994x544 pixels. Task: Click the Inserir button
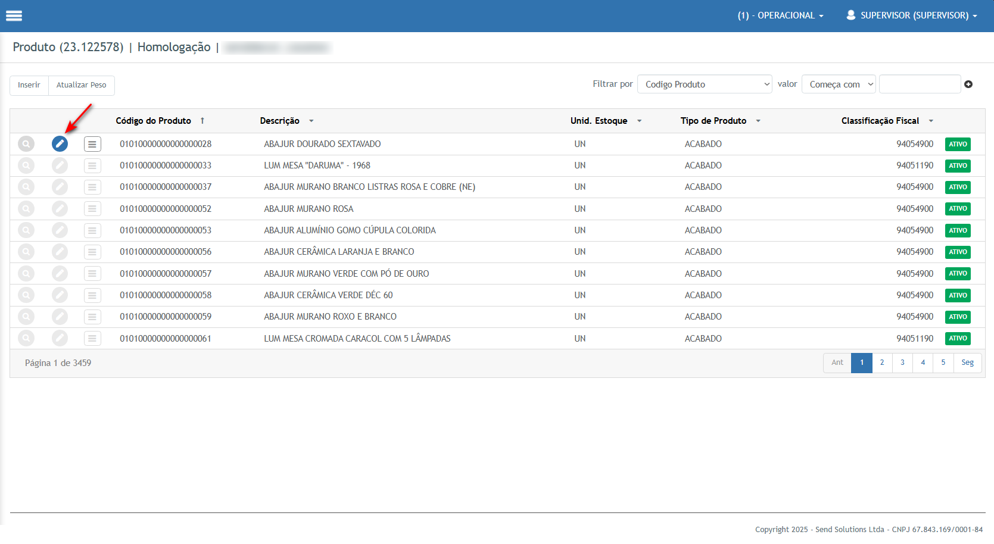[x=29, y=85]
